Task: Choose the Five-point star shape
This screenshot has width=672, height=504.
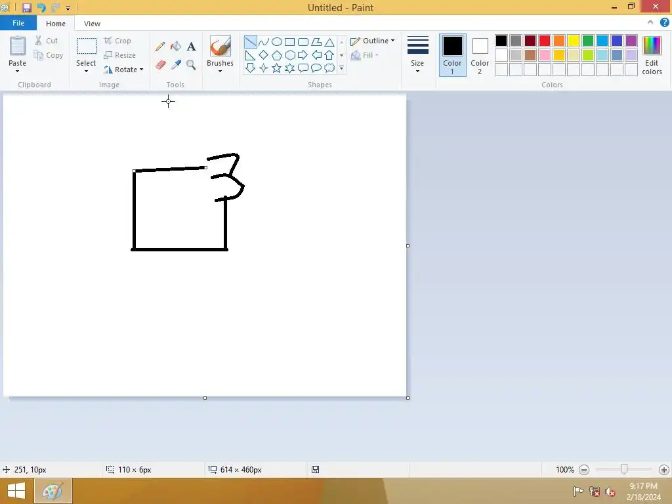Action: point(277,68)
